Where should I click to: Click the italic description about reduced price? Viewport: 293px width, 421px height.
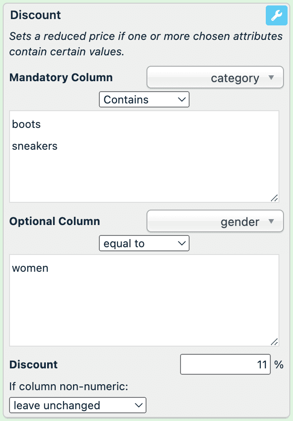tap(146, 44)
